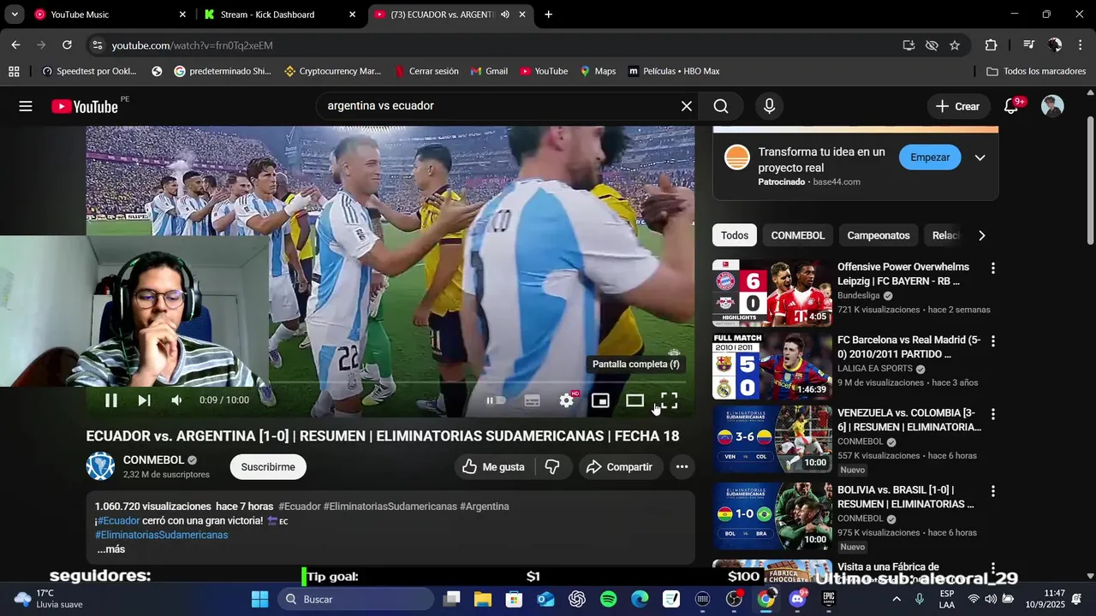This screenshot has height=616, width=1096.
Task: Select the CONMEBOL filter chip
Action: point(798,235)
